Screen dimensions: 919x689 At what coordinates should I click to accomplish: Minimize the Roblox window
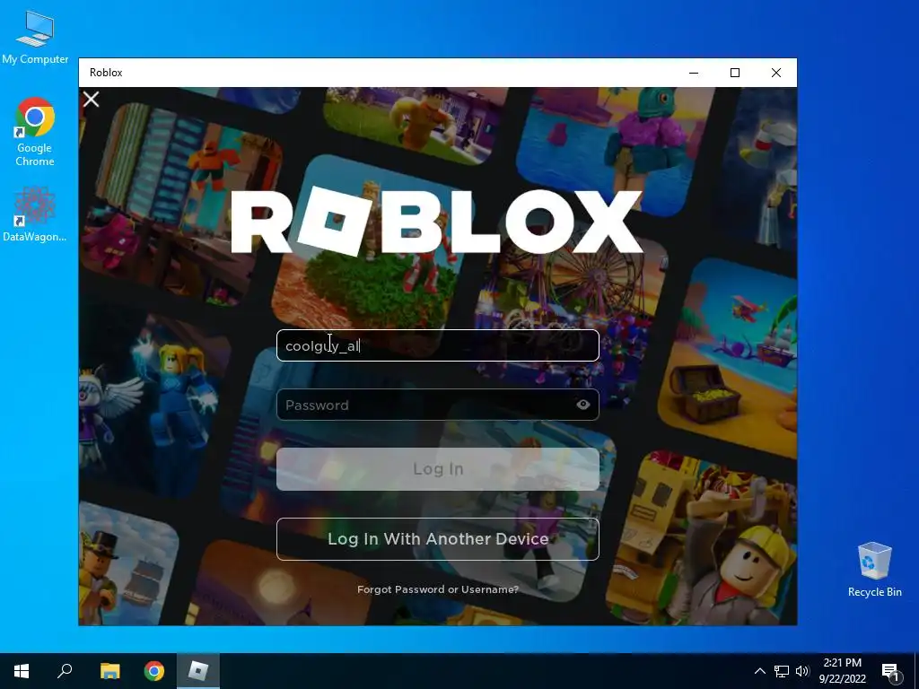(x=694, y=73)
